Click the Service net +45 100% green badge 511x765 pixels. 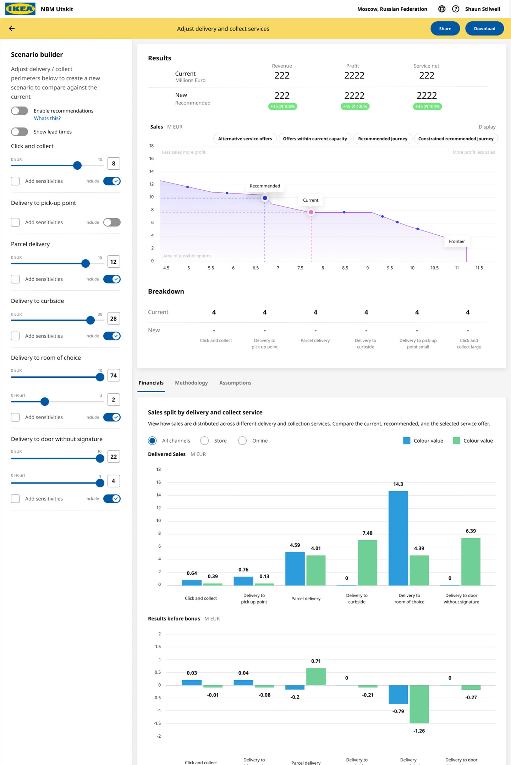[x=427, y=106]
